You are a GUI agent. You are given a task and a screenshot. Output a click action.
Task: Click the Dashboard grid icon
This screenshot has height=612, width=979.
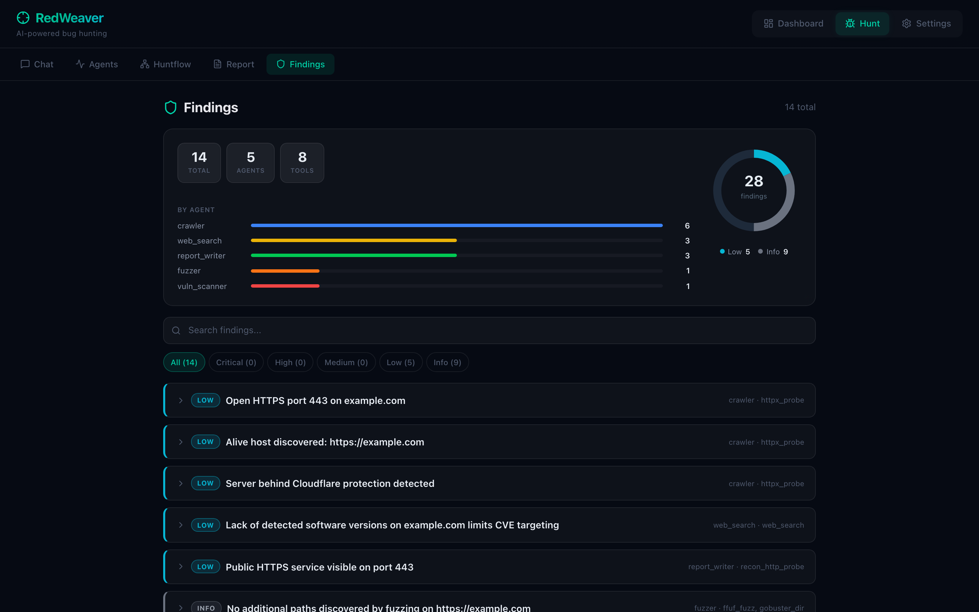click(768, 23)
